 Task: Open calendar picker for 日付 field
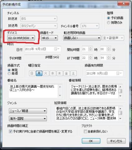57,49
